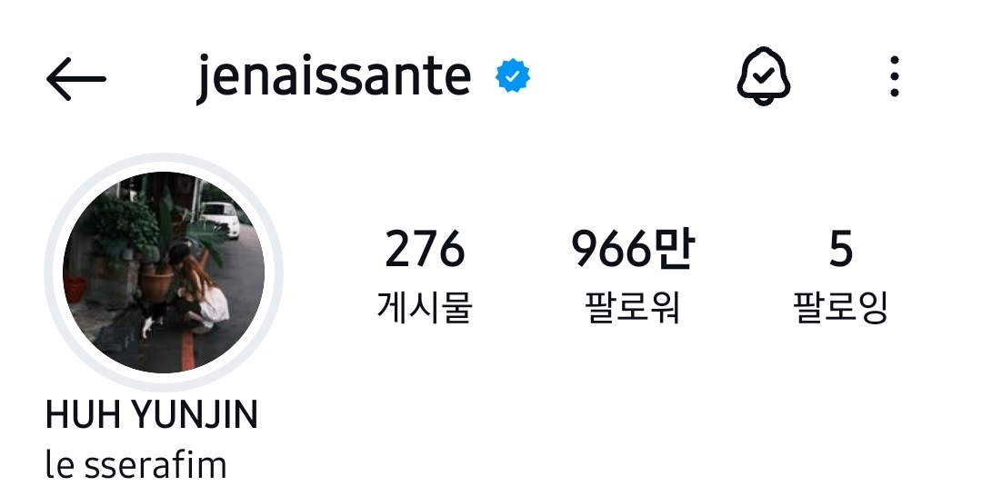
Task: Tap the white car in profile photo
Action: [220, 219]
